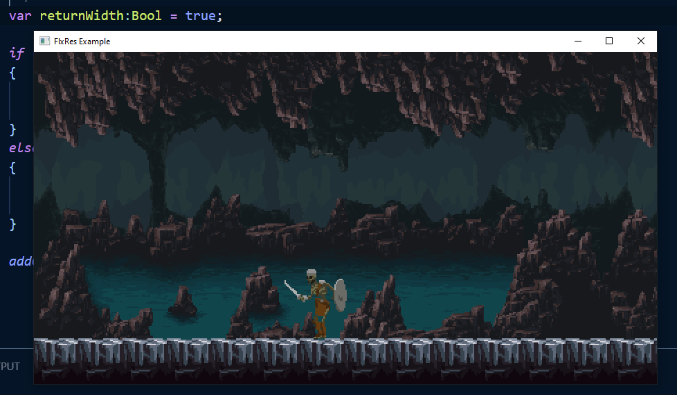Click the 'if' keyword in code editor
Viewport: 677px width, 395px height.
[x=17, y=53]
